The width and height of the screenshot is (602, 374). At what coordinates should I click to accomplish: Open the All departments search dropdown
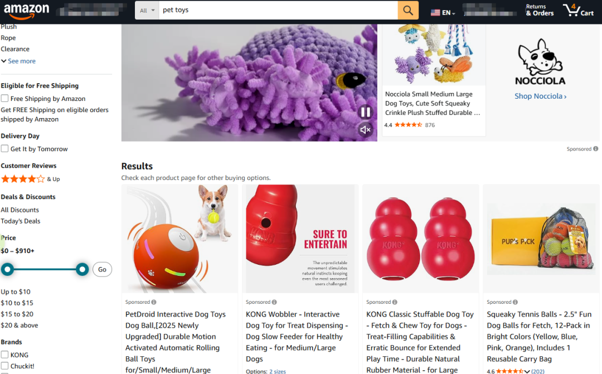click(x=147, y=11)
